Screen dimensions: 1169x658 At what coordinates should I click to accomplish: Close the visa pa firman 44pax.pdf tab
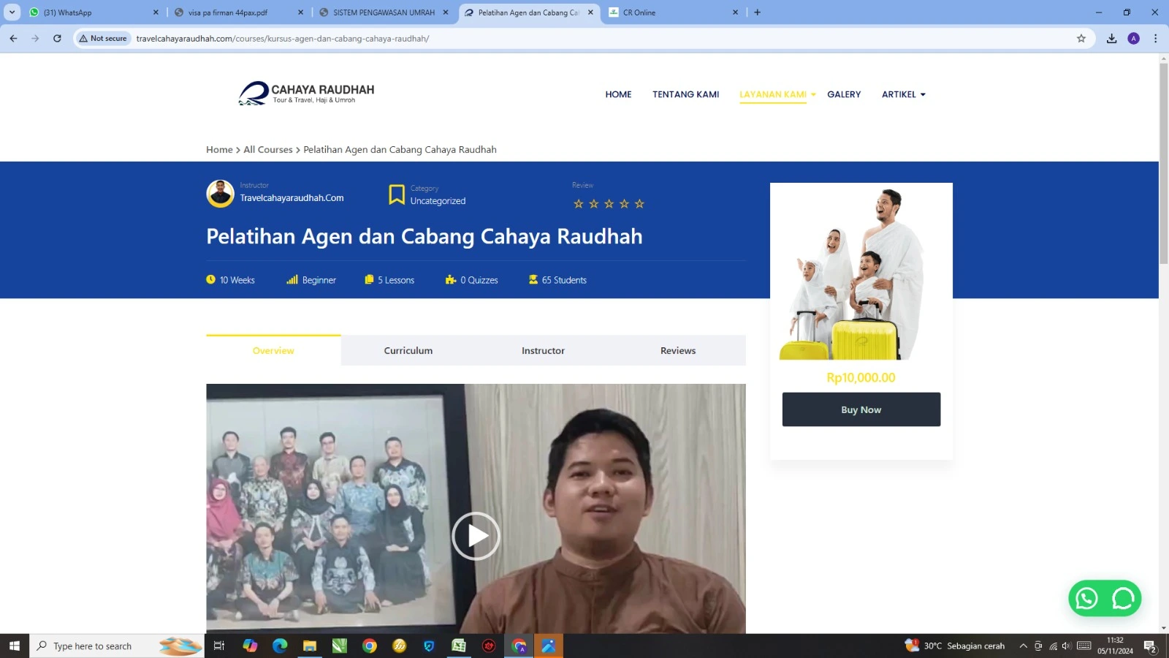pos(300,12)
